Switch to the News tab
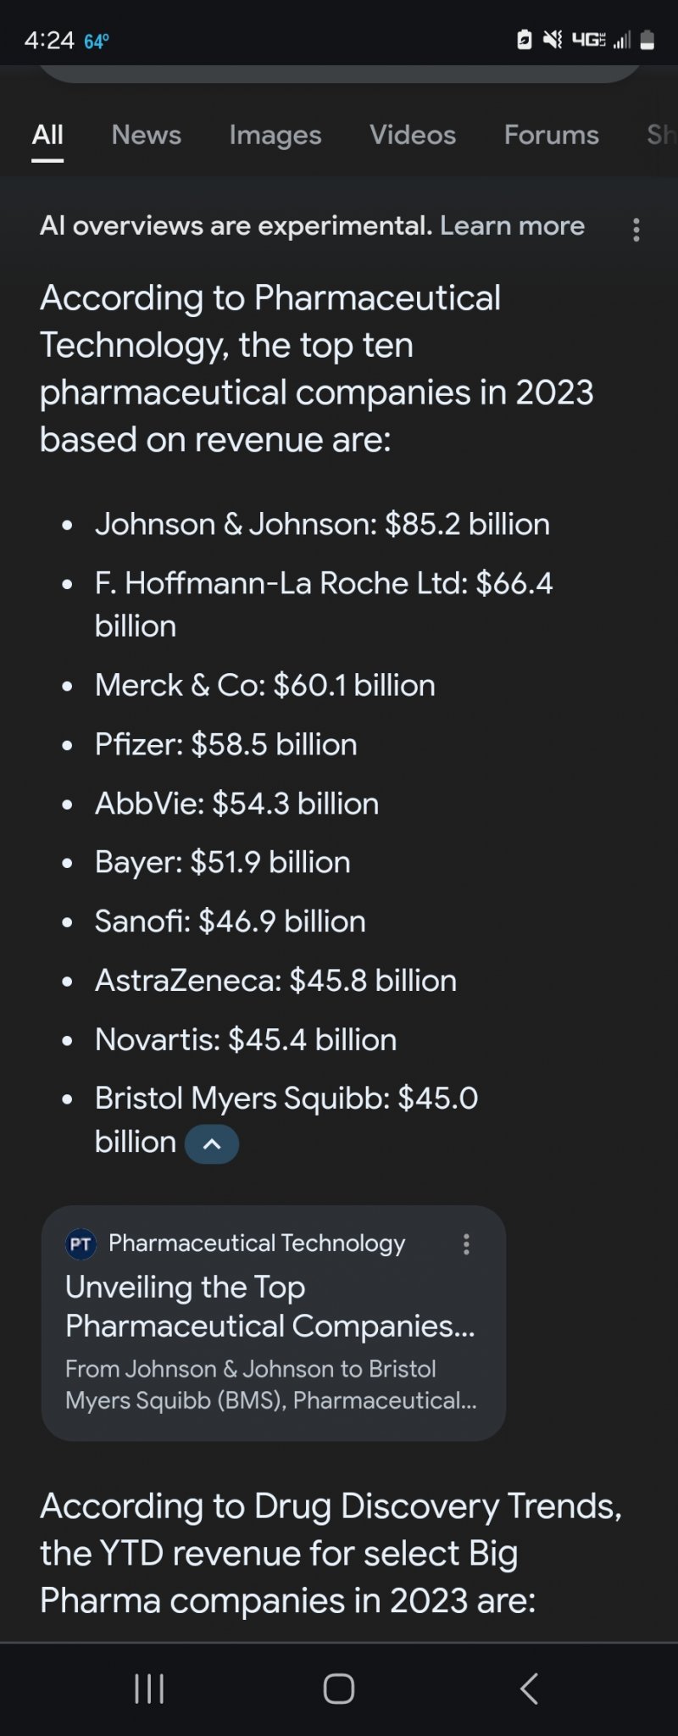This screenshot has width=678, height=1736. [147, 135]
